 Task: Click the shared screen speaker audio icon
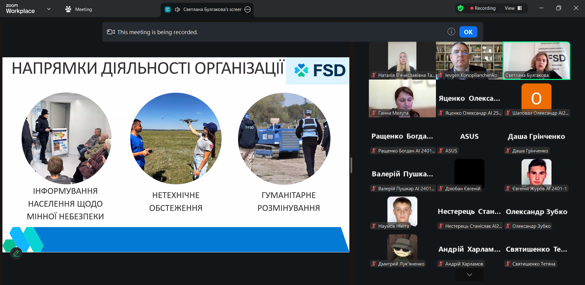[177, 9]
